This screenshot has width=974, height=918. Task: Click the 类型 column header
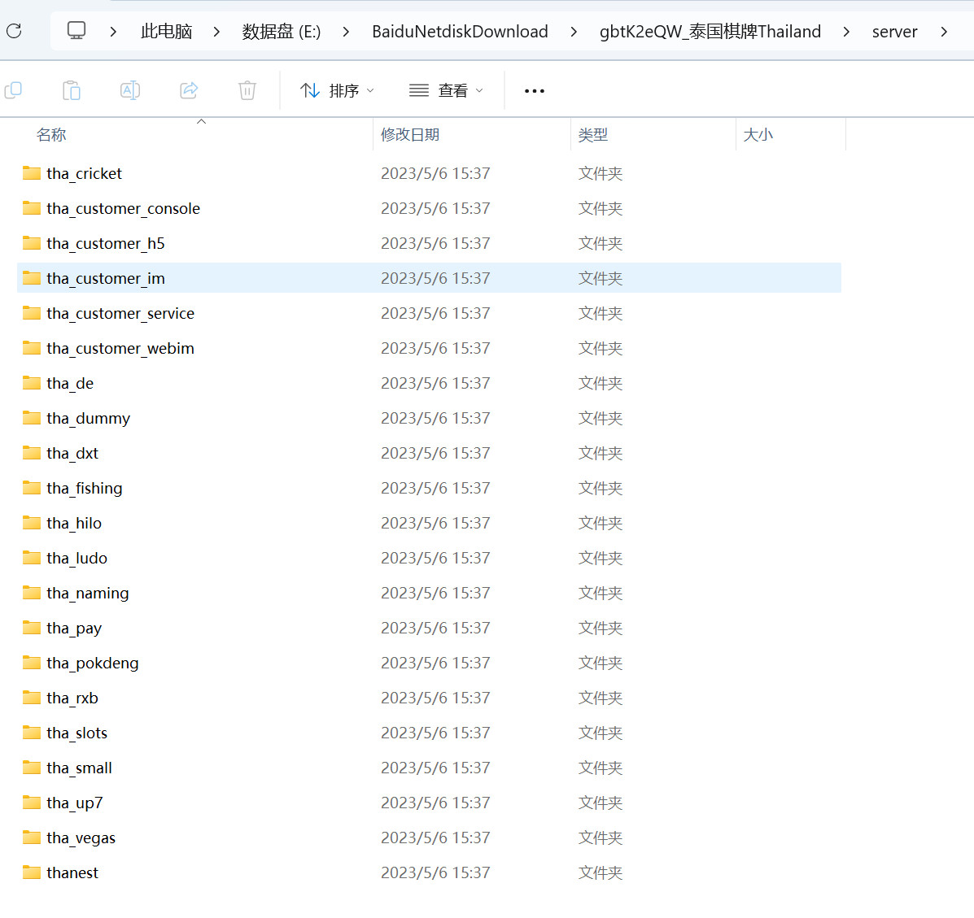tap(593, 135)
